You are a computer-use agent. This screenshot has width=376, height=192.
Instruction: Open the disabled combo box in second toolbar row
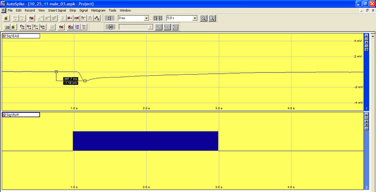click(x=150, y=27)
